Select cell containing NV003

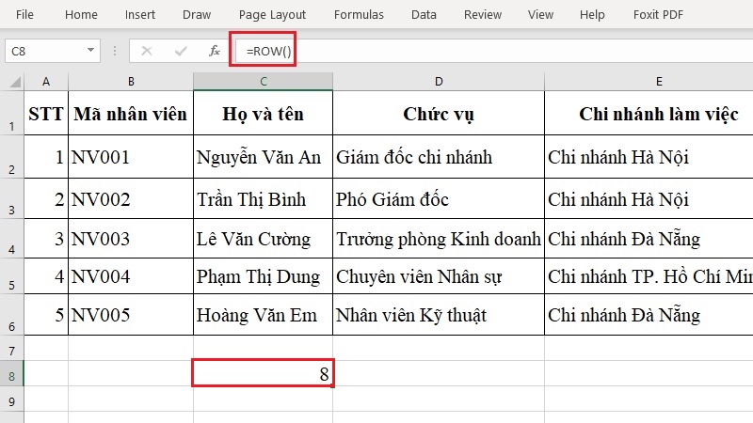tap(131, 239)
